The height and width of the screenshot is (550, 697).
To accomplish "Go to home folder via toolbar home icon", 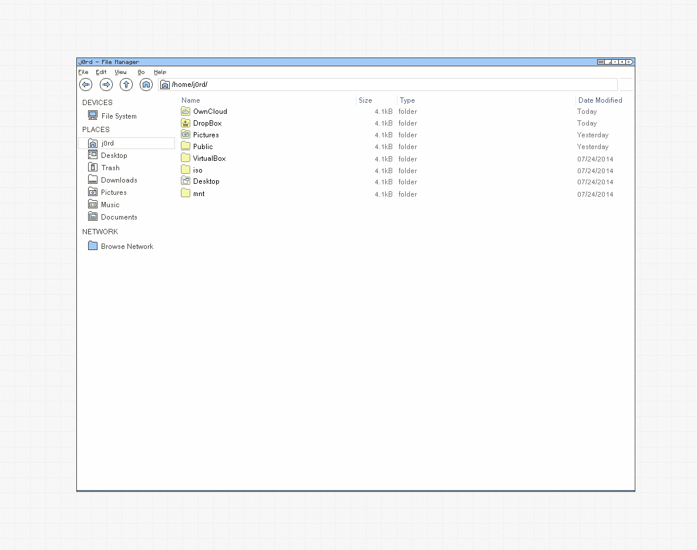I will coord(146,85).
